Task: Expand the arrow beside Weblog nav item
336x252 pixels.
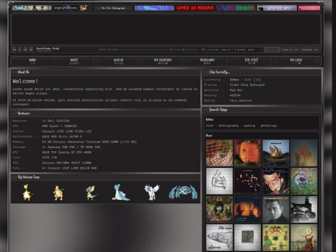Action: pos(141,62)
